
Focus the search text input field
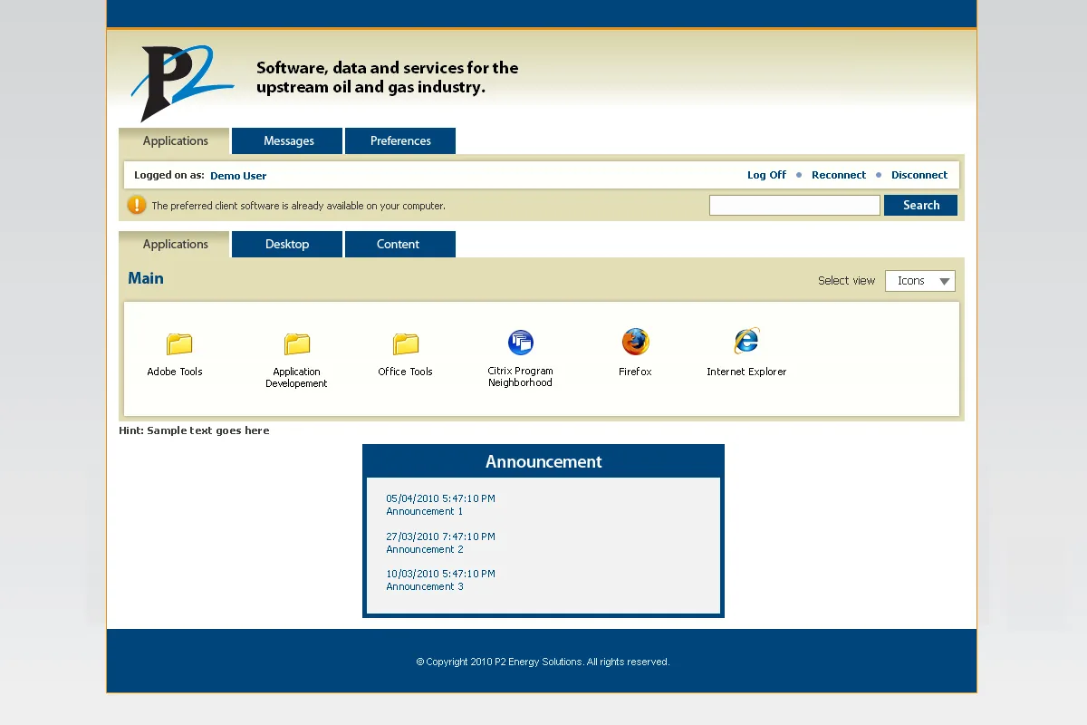point(794,205)
